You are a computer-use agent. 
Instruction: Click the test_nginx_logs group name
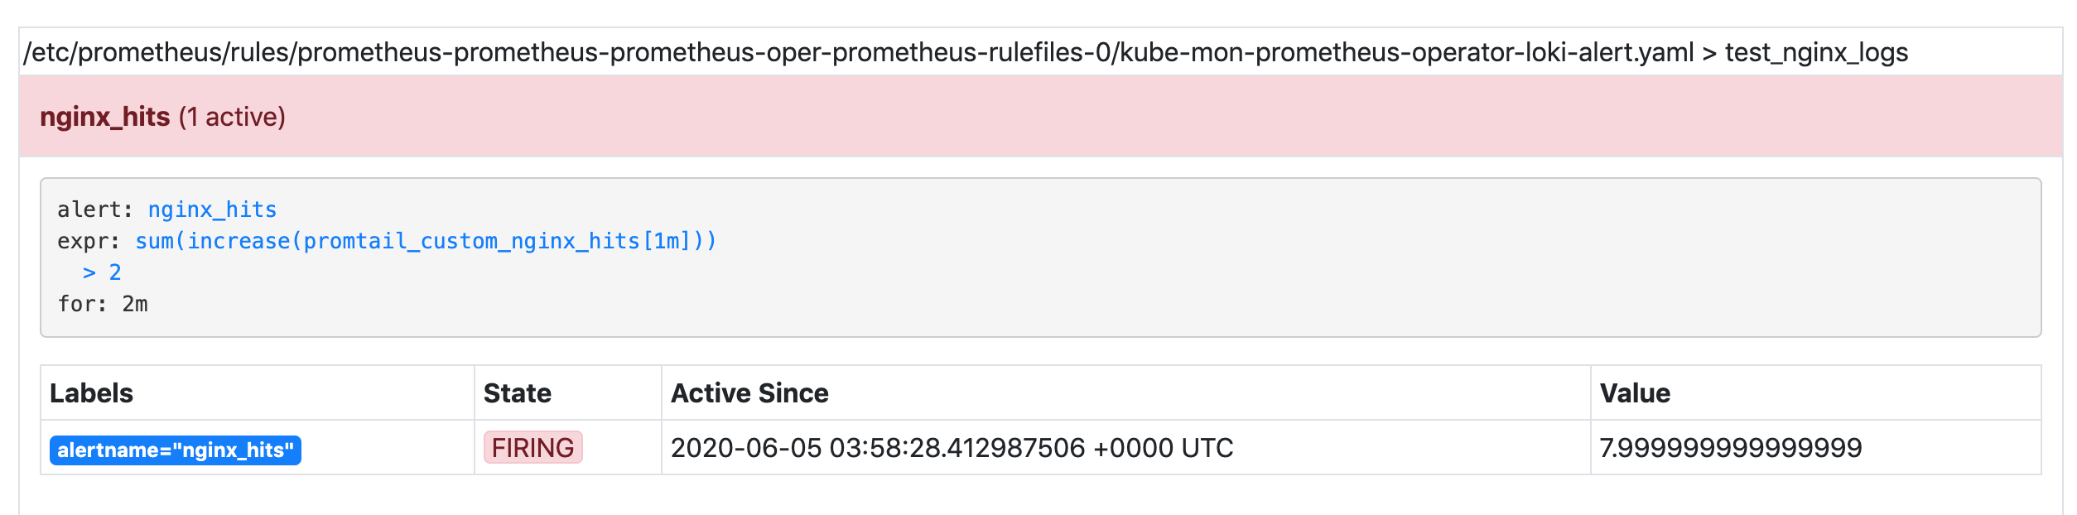pos(1816,52)
